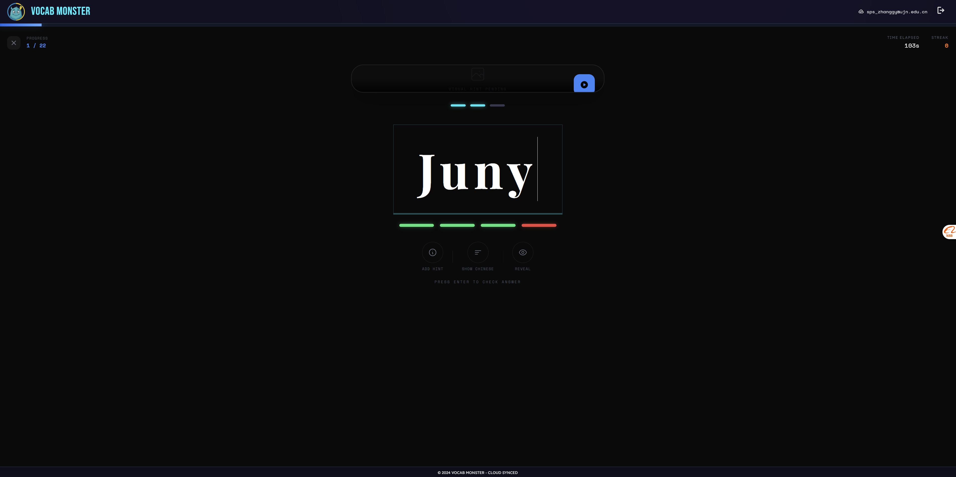
Task: Click the first green letter indicator bar
Action: (x=416, y=225)
